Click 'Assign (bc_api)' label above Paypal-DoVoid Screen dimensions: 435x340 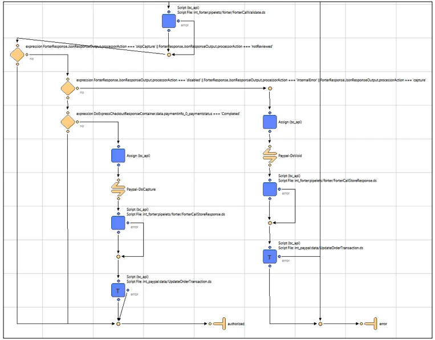[x=290, y=122]
